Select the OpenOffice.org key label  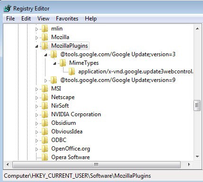pyautogui.click(x=71, y=149)
